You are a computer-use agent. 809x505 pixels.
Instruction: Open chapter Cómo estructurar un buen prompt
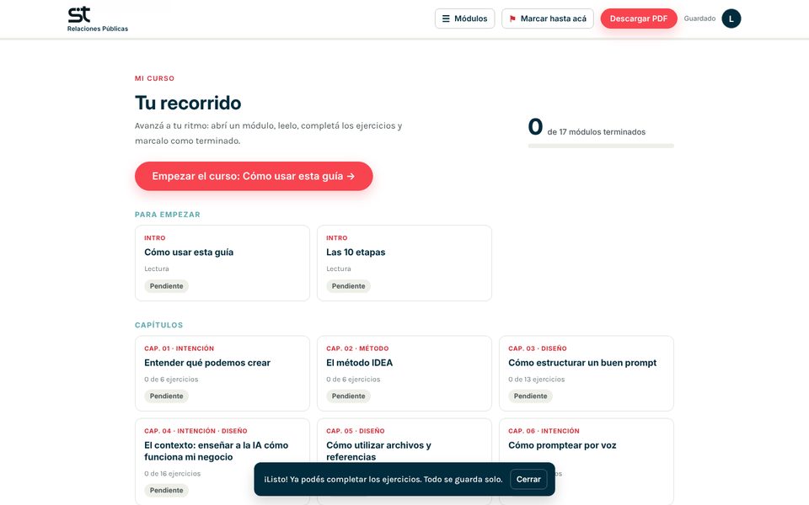587,373
